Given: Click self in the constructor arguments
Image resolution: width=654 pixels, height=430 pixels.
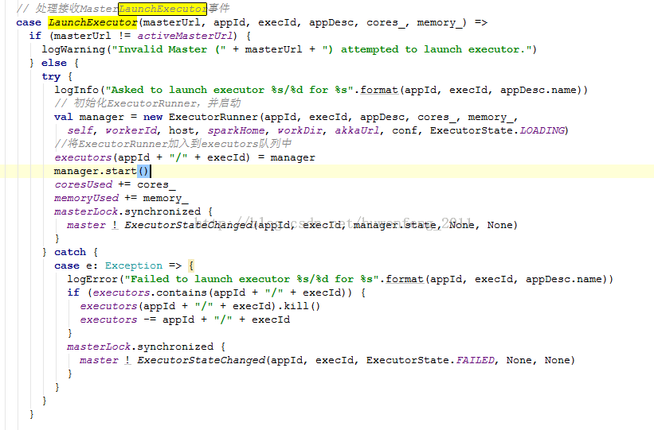Looking at the screenshot, I should coord(80,130).
